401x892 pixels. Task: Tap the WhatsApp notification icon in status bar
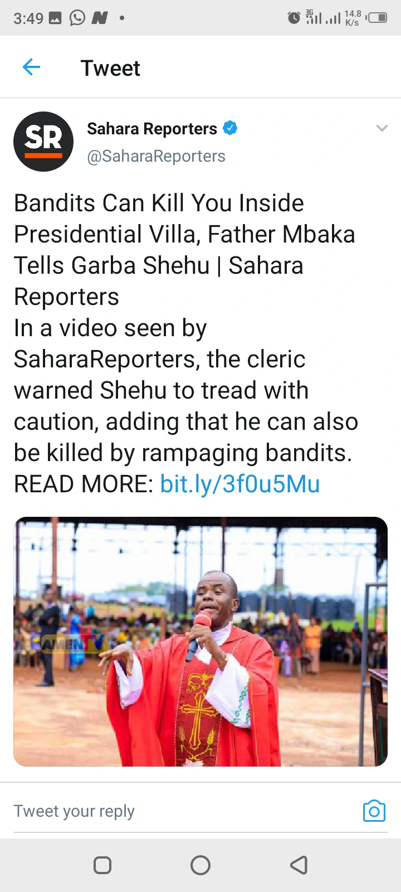pyautogui.click(x=77, y=18)
